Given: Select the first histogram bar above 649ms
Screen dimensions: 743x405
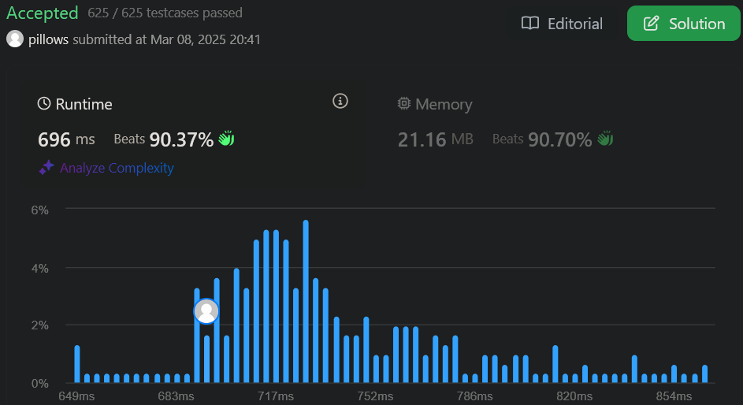Looking at the screenshot, I should point(77,364).
